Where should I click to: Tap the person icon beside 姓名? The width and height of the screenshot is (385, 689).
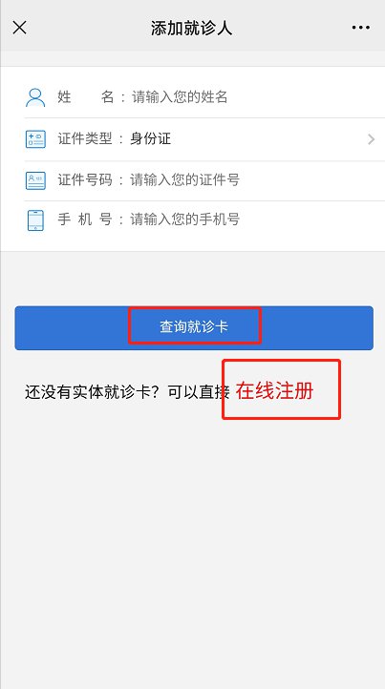coord(35,97)
